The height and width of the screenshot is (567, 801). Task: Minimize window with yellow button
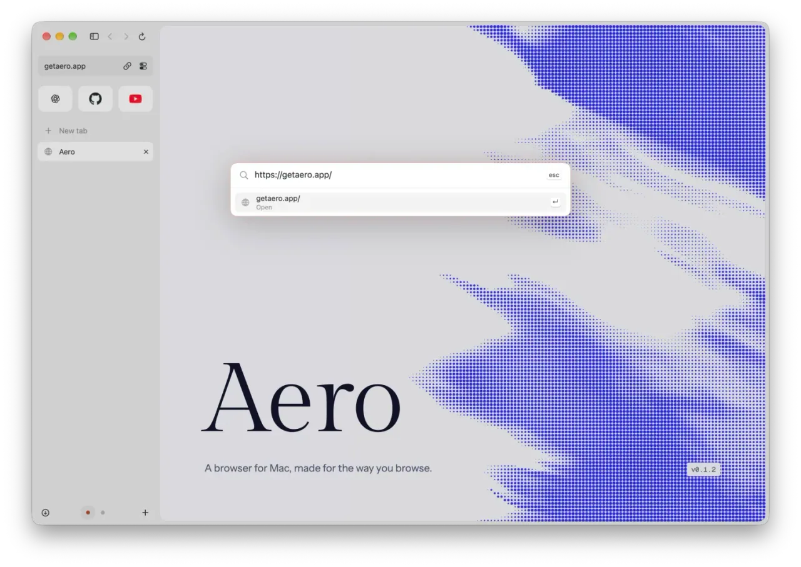point(59,36)
